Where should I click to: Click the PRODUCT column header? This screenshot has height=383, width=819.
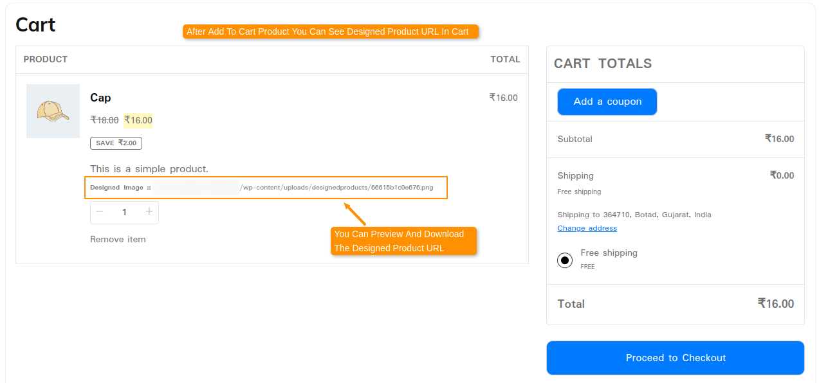[x=45, y=59]
